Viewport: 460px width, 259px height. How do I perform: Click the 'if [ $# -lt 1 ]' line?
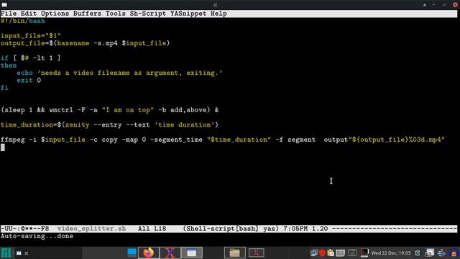click(x=30, y=58)
